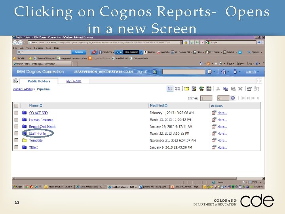Click the Order toolbar icon
This screenshot has width=285, height=214.
pyautogui.click(x=257, y=89)
